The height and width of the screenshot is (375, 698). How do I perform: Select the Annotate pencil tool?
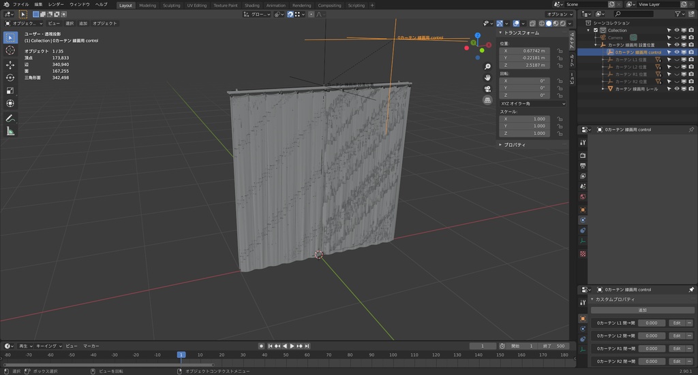point(10,118)
